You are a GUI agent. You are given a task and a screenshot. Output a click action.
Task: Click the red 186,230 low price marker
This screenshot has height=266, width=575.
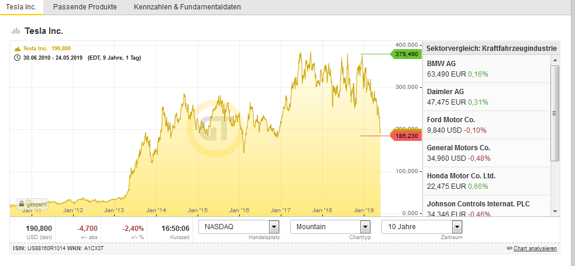pyautogui.click(x=406, y=136)
